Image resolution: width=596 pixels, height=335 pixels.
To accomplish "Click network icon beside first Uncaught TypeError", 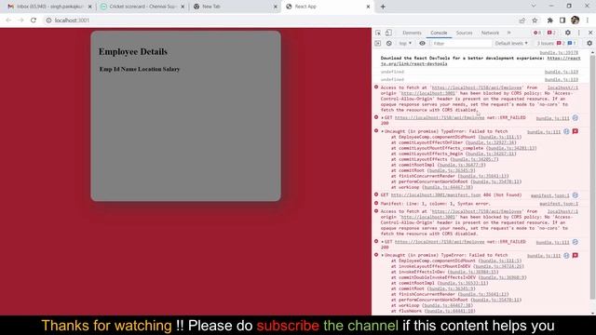I will pyautogui.click(x=566, y=131).
